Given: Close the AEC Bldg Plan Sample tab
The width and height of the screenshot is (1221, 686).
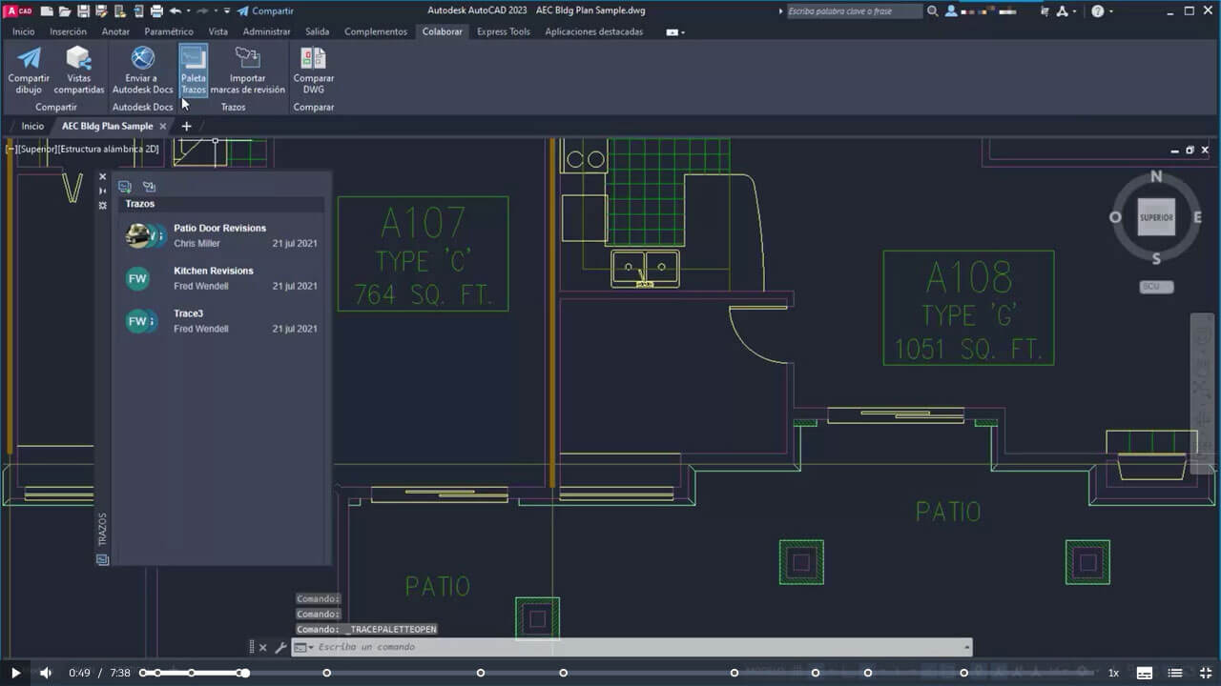Looking at the screenshot, I should pyautogui.click(x=162, y=126).
